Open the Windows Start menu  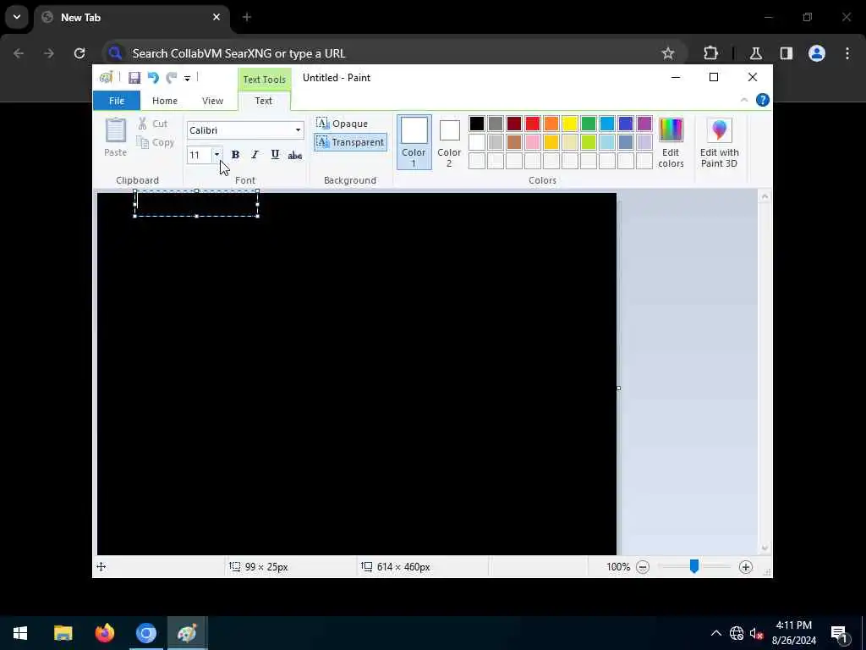click(20, 633)
